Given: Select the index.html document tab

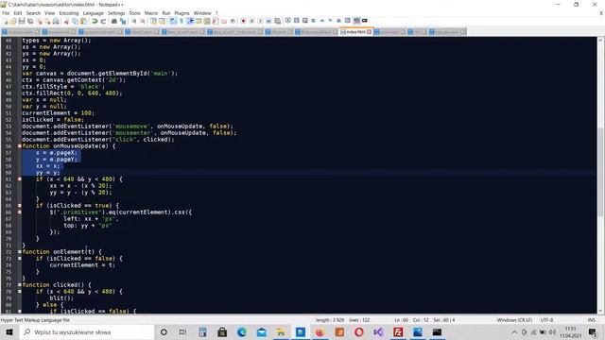Looking at the screenshot, I should [355, 31].
